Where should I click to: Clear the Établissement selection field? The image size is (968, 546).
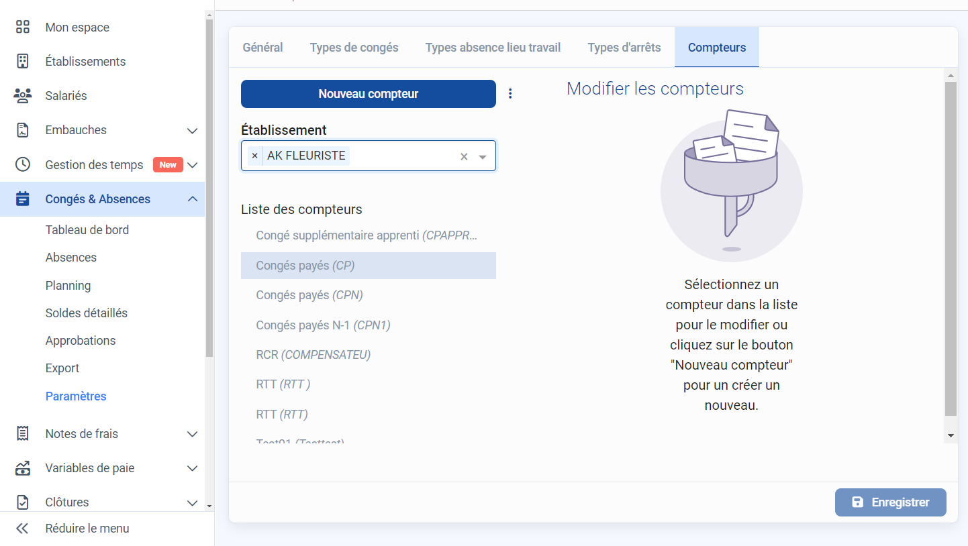(x=464, y=156)
